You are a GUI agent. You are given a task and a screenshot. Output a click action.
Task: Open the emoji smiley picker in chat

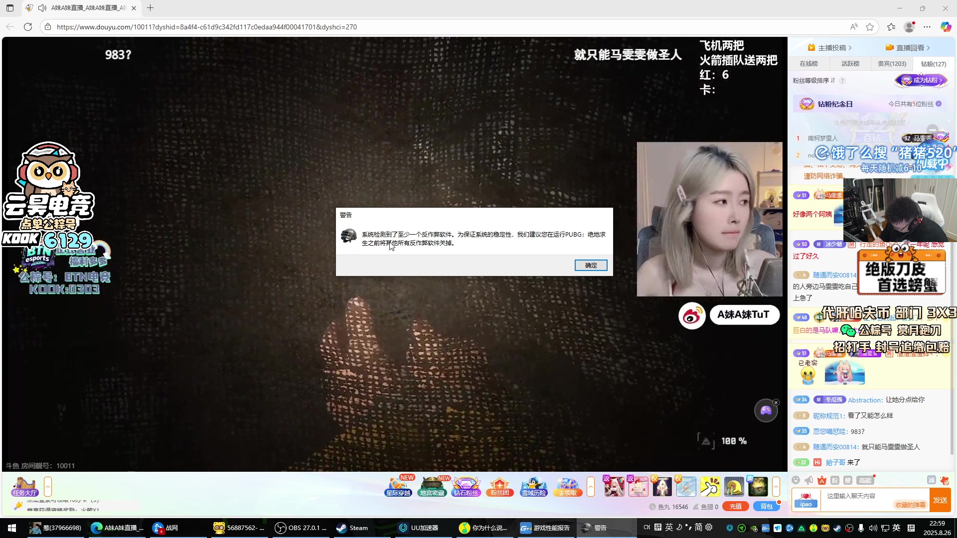click(796, 480)
